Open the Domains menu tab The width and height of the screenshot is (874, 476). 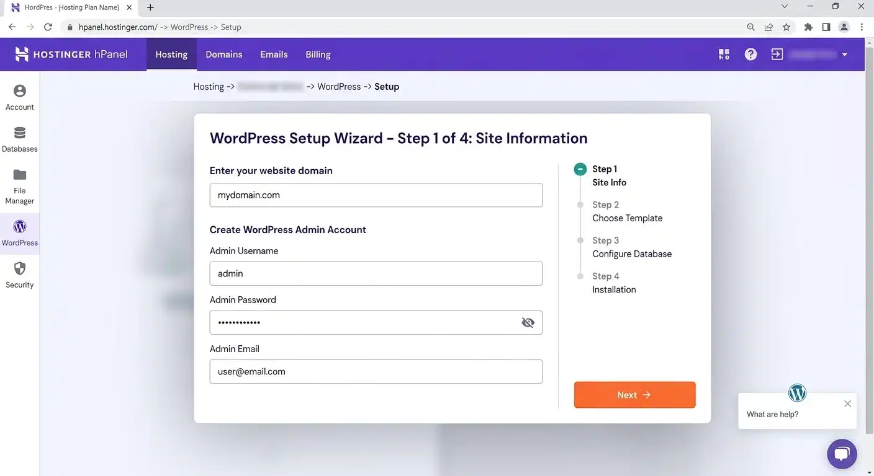[x=224, y=55]
